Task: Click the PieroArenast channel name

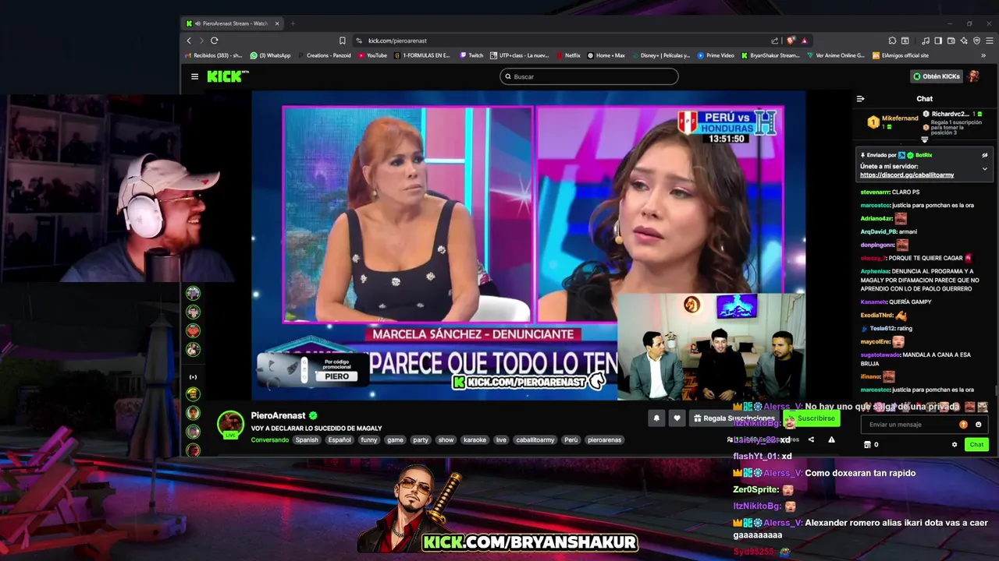Action: [x=278, y=416]
